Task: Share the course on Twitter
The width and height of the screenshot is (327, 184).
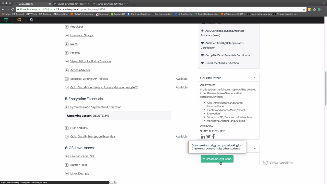Action: pos(208,137)
